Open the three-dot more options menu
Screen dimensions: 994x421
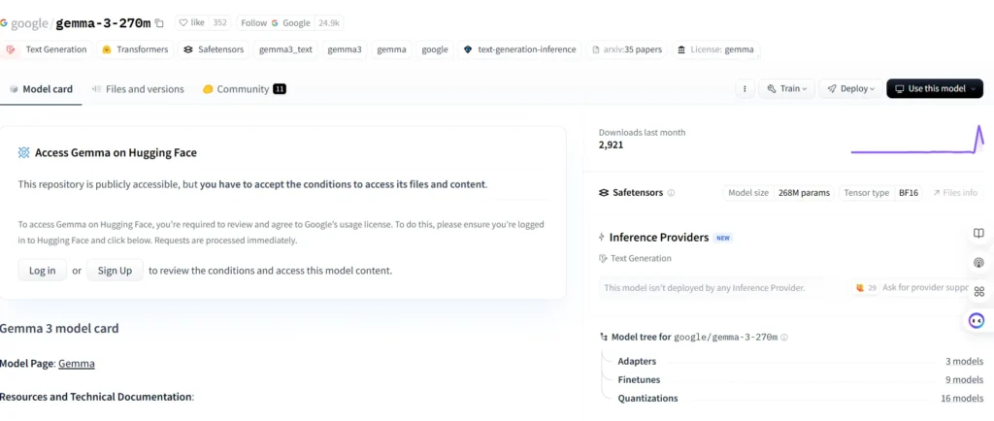click(745, 88)
